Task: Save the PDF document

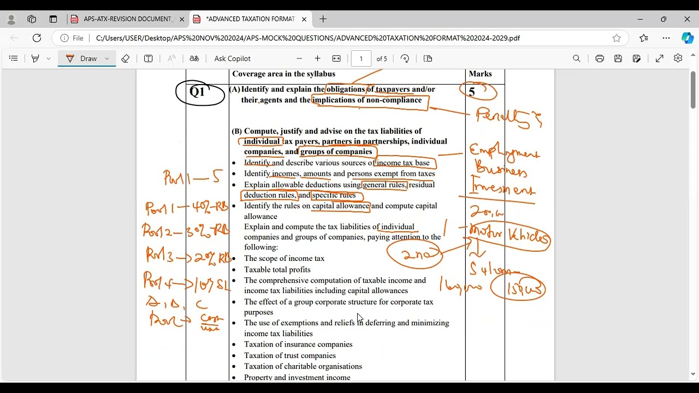Action: tap(618, 58)
